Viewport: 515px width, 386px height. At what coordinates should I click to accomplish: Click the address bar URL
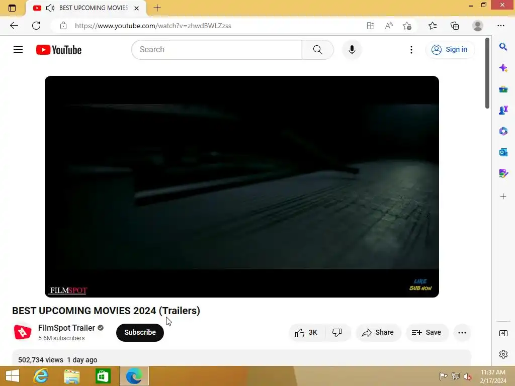[153, 26]
